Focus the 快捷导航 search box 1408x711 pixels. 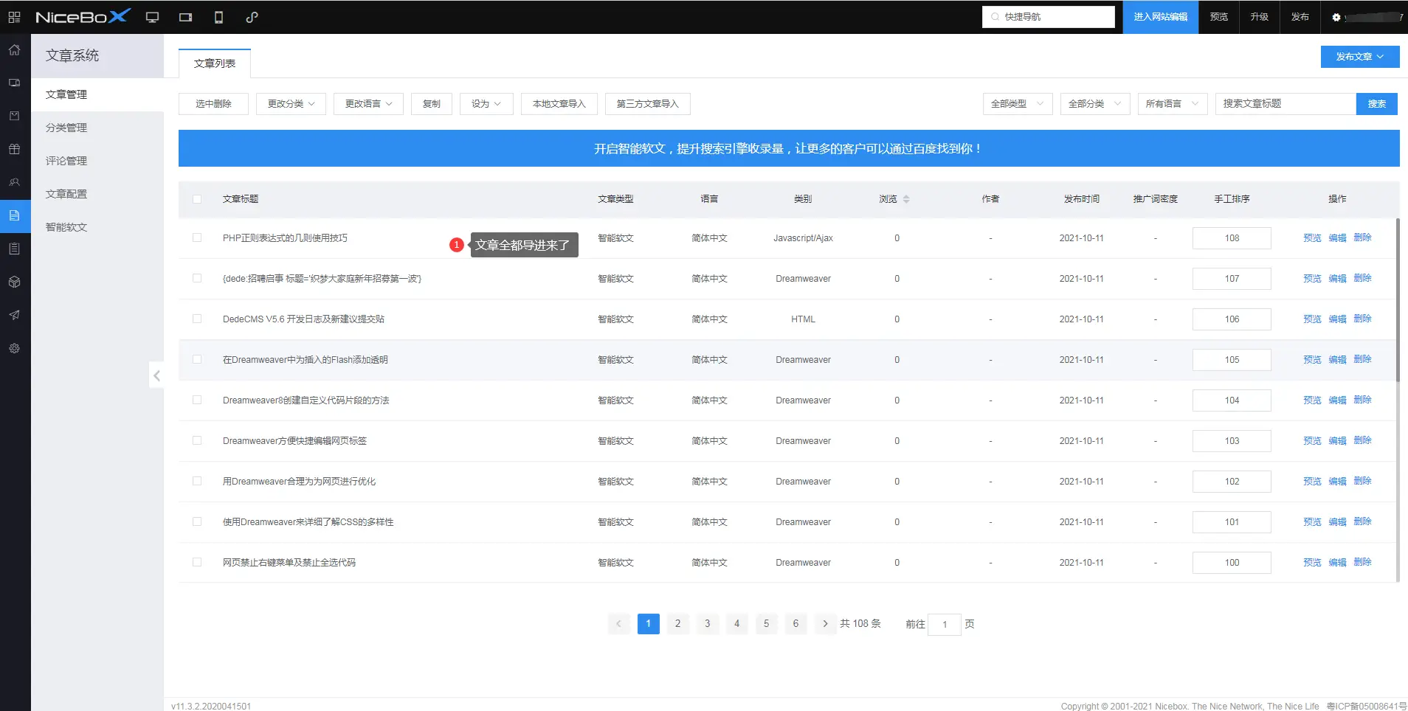point(1048,17)
